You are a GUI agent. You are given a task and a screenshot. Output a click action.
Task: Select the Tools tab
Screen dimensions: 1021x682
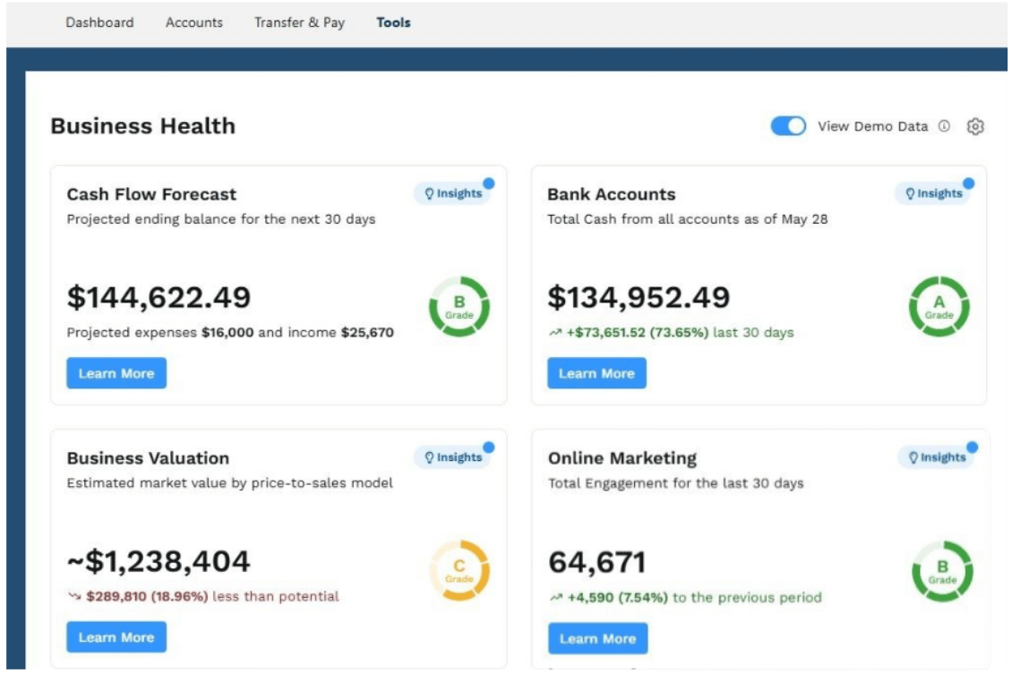tap(393, 22)
